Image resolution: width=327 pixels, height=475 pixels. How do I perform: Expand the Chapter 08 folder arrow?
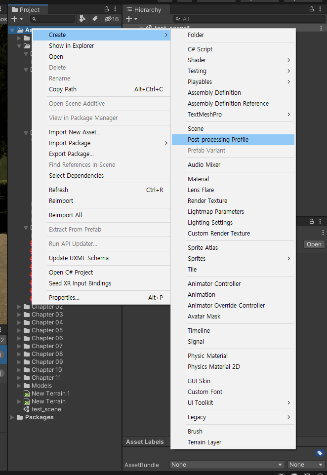point(19,354)
